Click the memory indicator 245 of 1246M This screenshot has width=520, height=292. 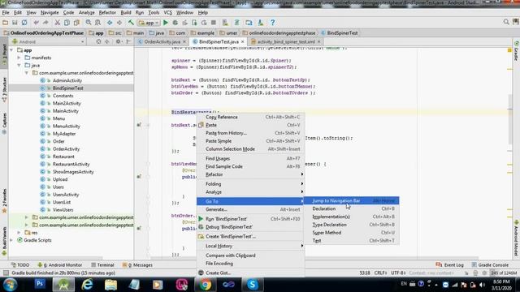coord(504,273)
